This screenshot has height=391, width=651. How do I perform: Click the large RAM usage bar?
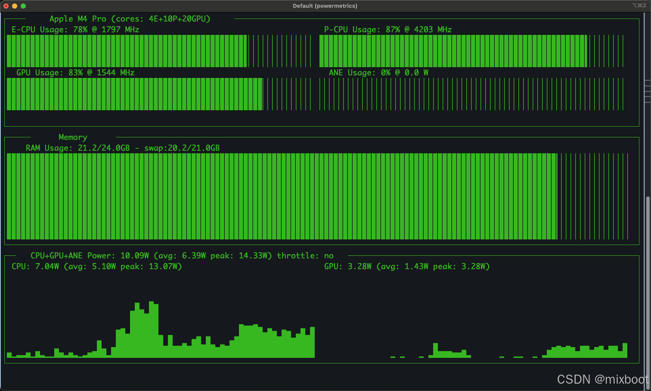[317, 196]
